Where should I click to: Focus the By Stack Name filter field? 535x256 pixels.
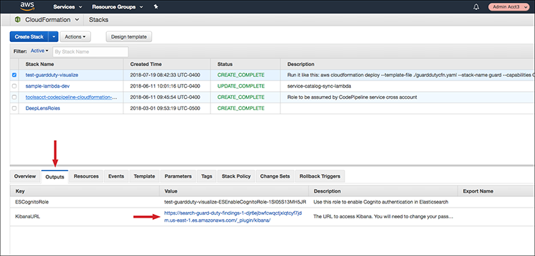(x=91, y=52)
